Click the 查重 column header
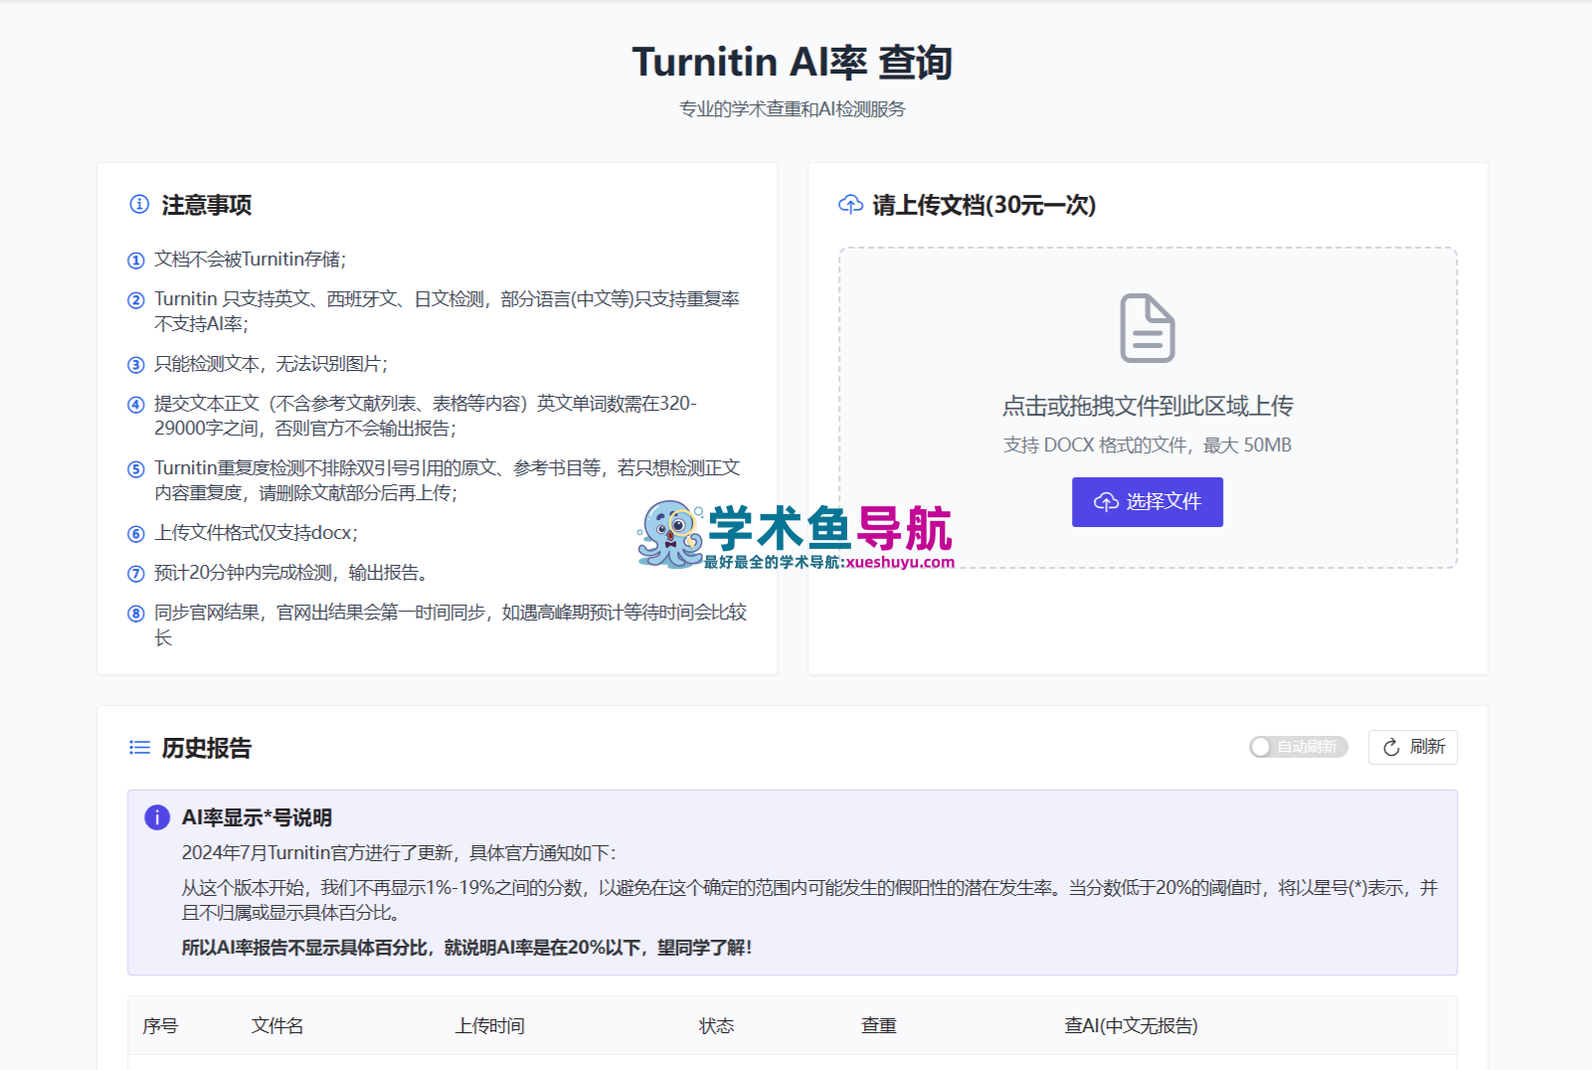 (x=879, y=1025)
